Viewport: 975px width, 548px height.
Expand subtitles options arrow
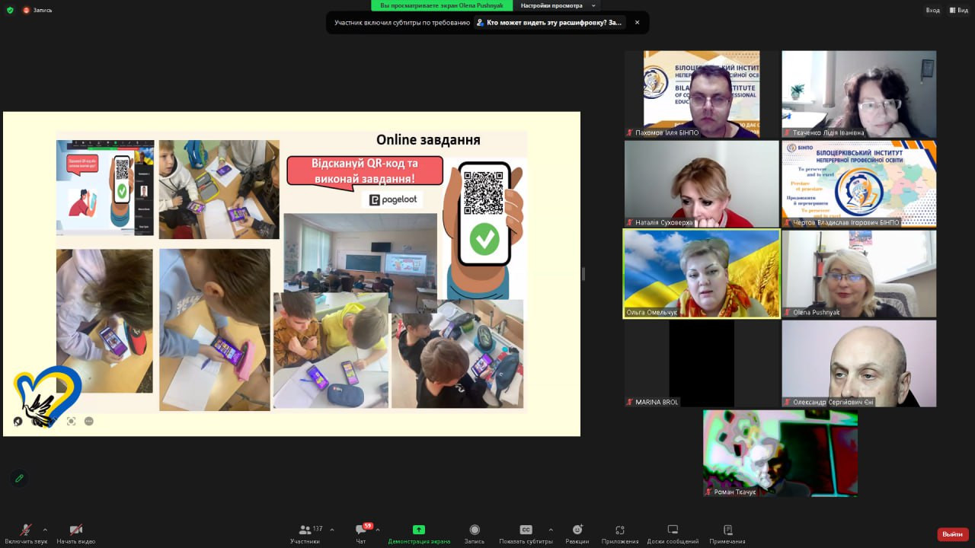551,530
